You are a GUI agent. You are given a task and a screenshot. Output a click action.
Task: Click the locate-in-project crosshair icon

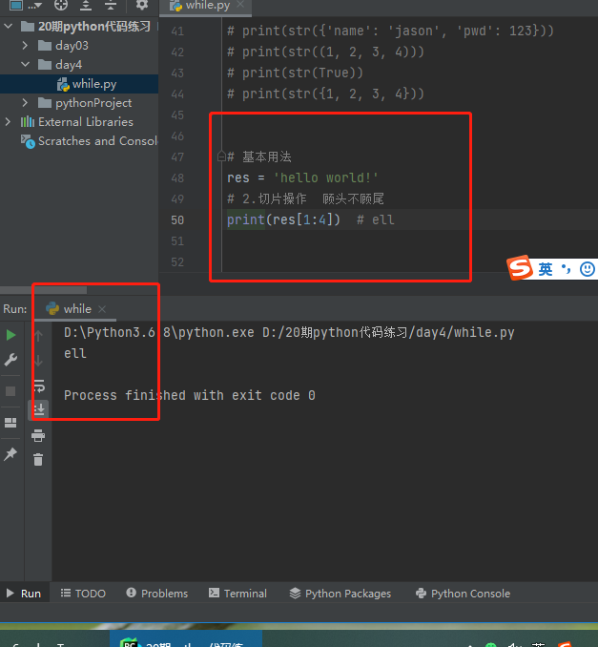(61, 5)
